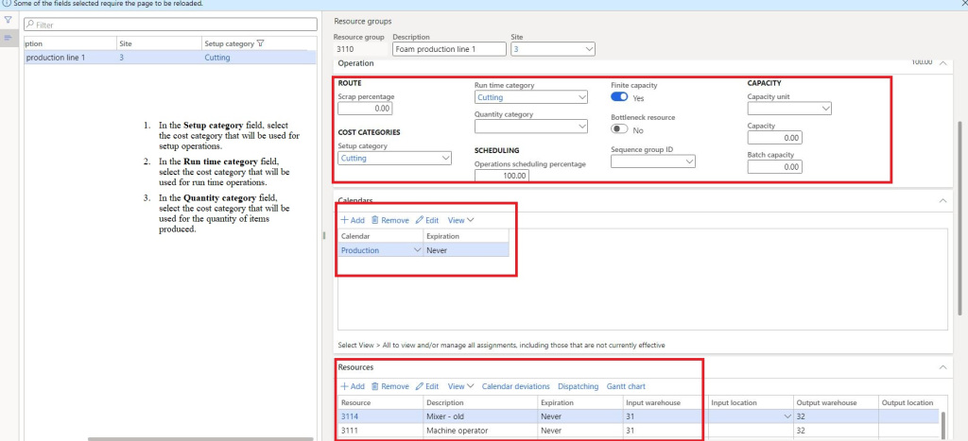Add a new resource in Resources section
Screen dimensions: 968x441
(353, 386)
